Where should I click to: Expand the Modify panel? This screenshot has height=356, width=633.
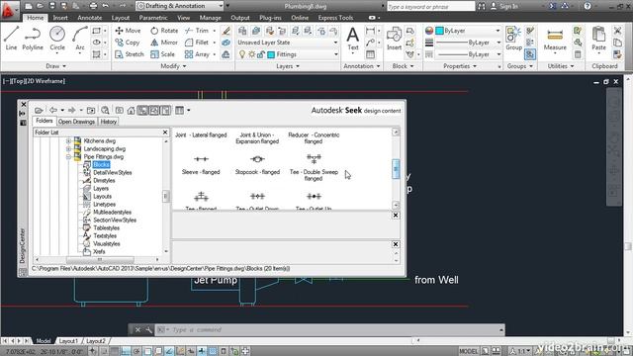click(174, 66)
